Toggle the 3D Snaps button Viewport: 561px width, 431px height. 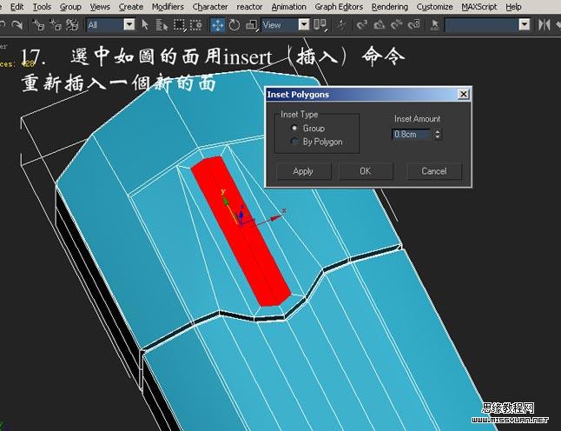point(362,24)
